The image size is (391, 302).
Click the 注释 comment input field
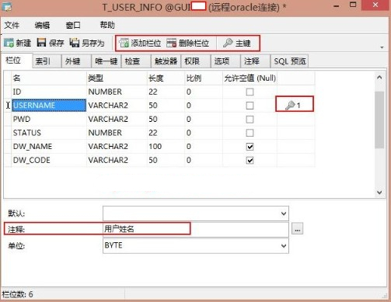tap(196, 229)
